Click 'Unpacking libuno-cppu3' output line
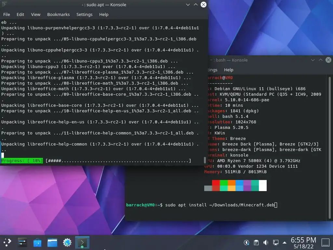Screen dimensions: 333x250 pos(88,66)
